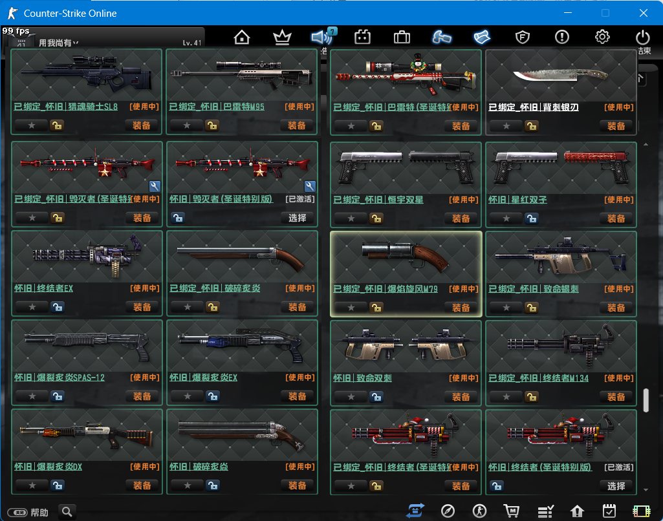
Task: Click the running soldier icon
Action: pos(479,511)
